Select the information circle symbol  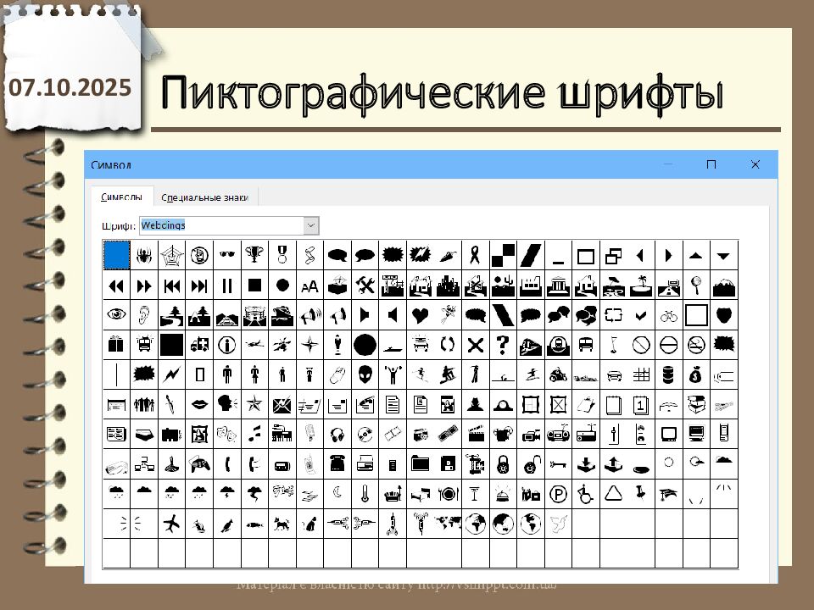(x=226, y=345)
